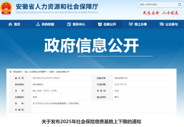Navigate to 其他政策文件 breadcrumb link
The height and width of the screenshot is (127, 184).
63,72
